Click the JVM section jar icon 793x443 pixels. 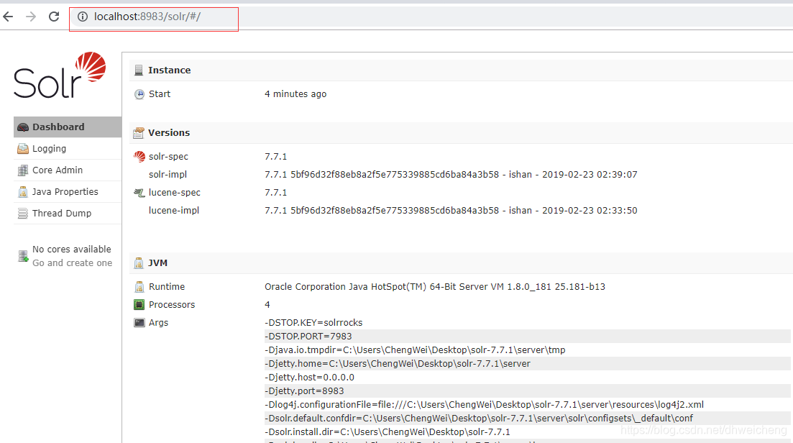139,263
